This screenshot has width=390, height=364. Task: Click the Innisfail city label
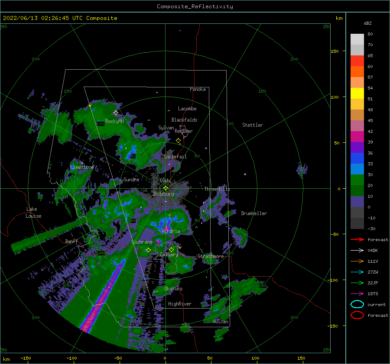pos(175,157)
